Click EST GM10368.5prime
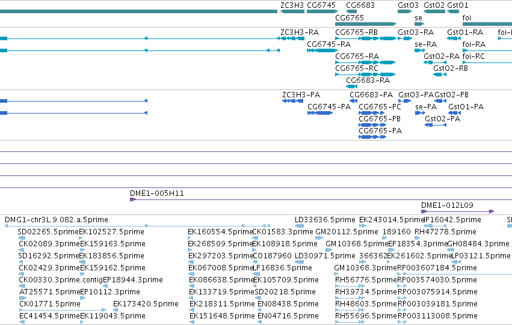This screenshot has width=512, height=325. 330,250
